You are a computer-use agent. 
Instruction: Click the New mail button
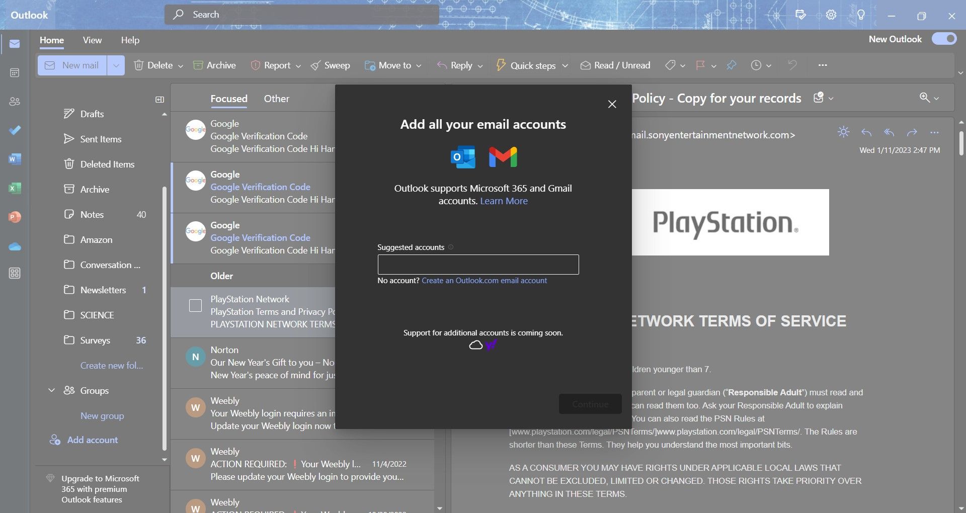point(72,65)
